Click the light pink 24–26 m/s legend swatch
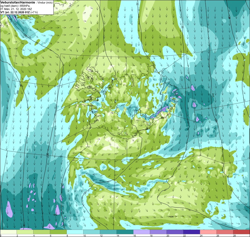The width and height of the screenshot is (250, 237). [x=208, y=232]
